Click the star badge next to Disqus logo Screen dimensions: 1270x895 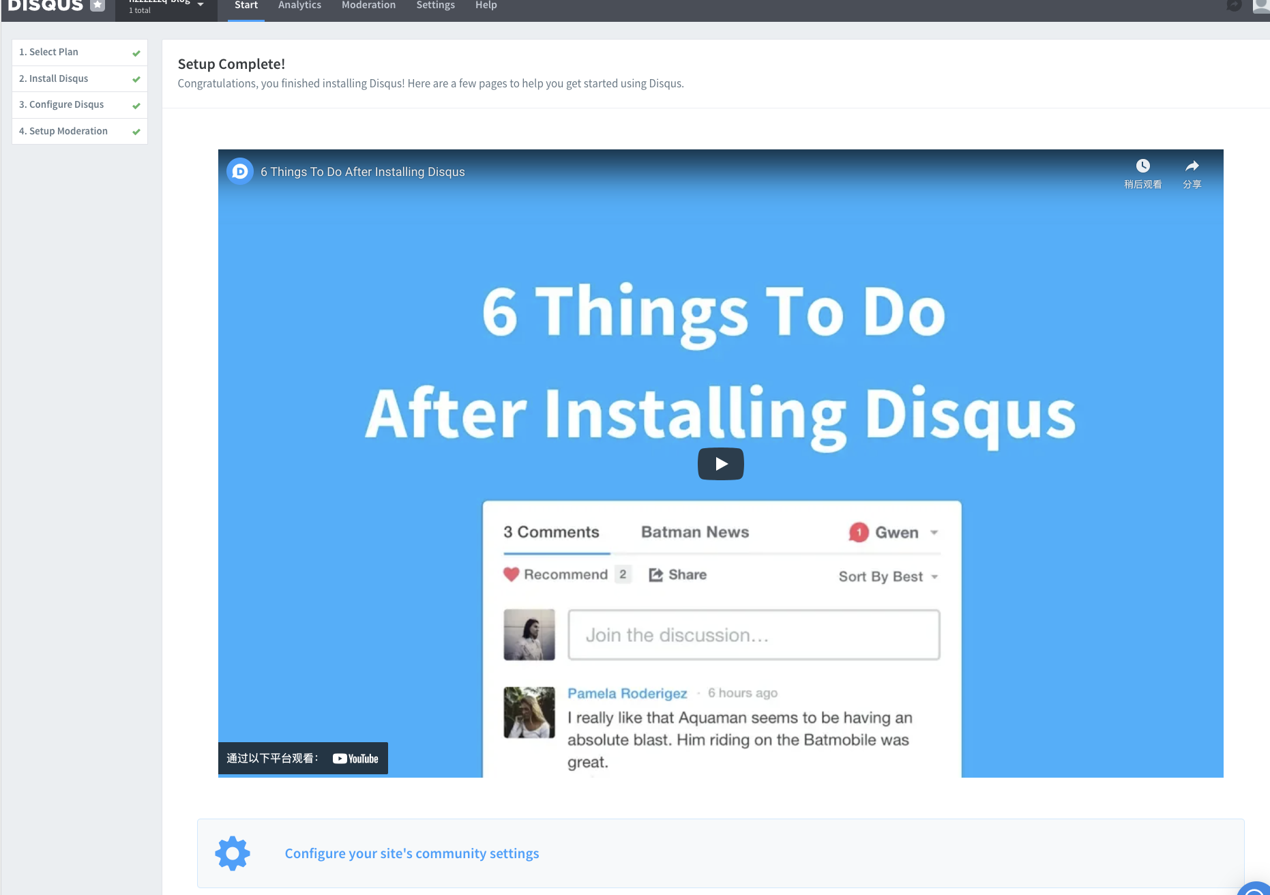pos(98,5)
